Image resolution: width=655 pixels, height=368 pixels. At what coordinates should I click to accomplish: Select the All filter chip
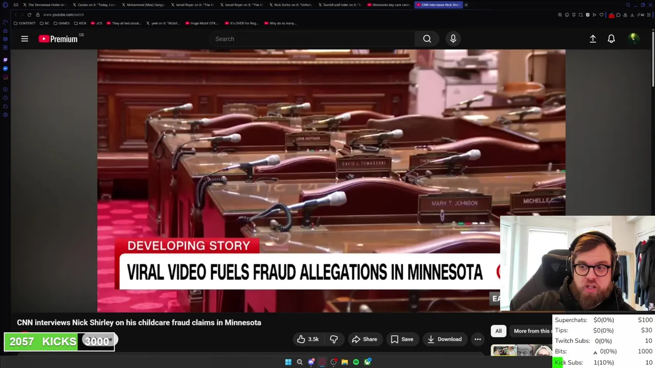pos(498,331)
